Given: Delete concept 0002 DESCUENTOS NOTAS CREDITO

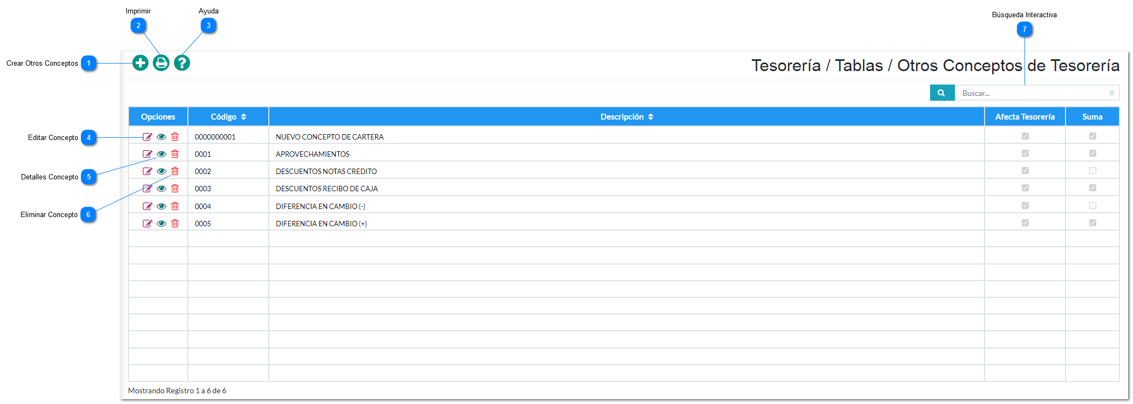Looking at the screenshot, I should 175,171.
